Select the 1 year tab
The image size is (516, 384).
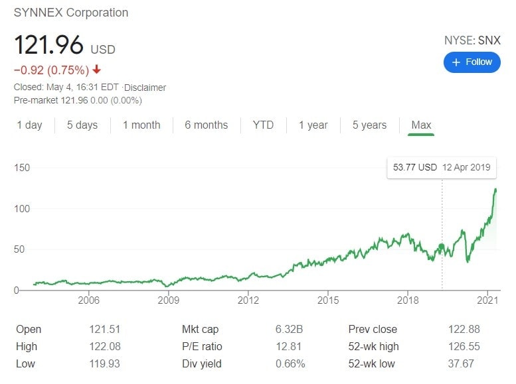tap(313, 125)
